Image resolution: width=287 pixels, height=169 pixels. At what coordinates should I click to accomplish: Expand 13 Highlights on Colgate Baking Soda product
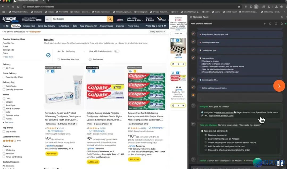click(x=98, y=131)
